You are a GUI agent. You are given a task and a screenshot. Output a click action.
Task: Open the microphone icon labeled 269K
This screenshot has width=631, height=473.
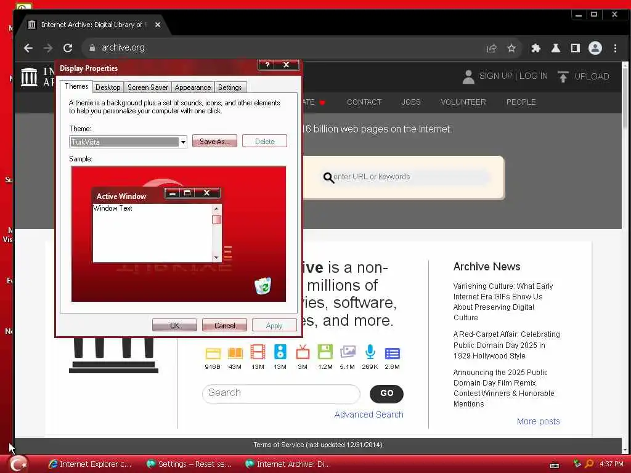coord(370,352)
